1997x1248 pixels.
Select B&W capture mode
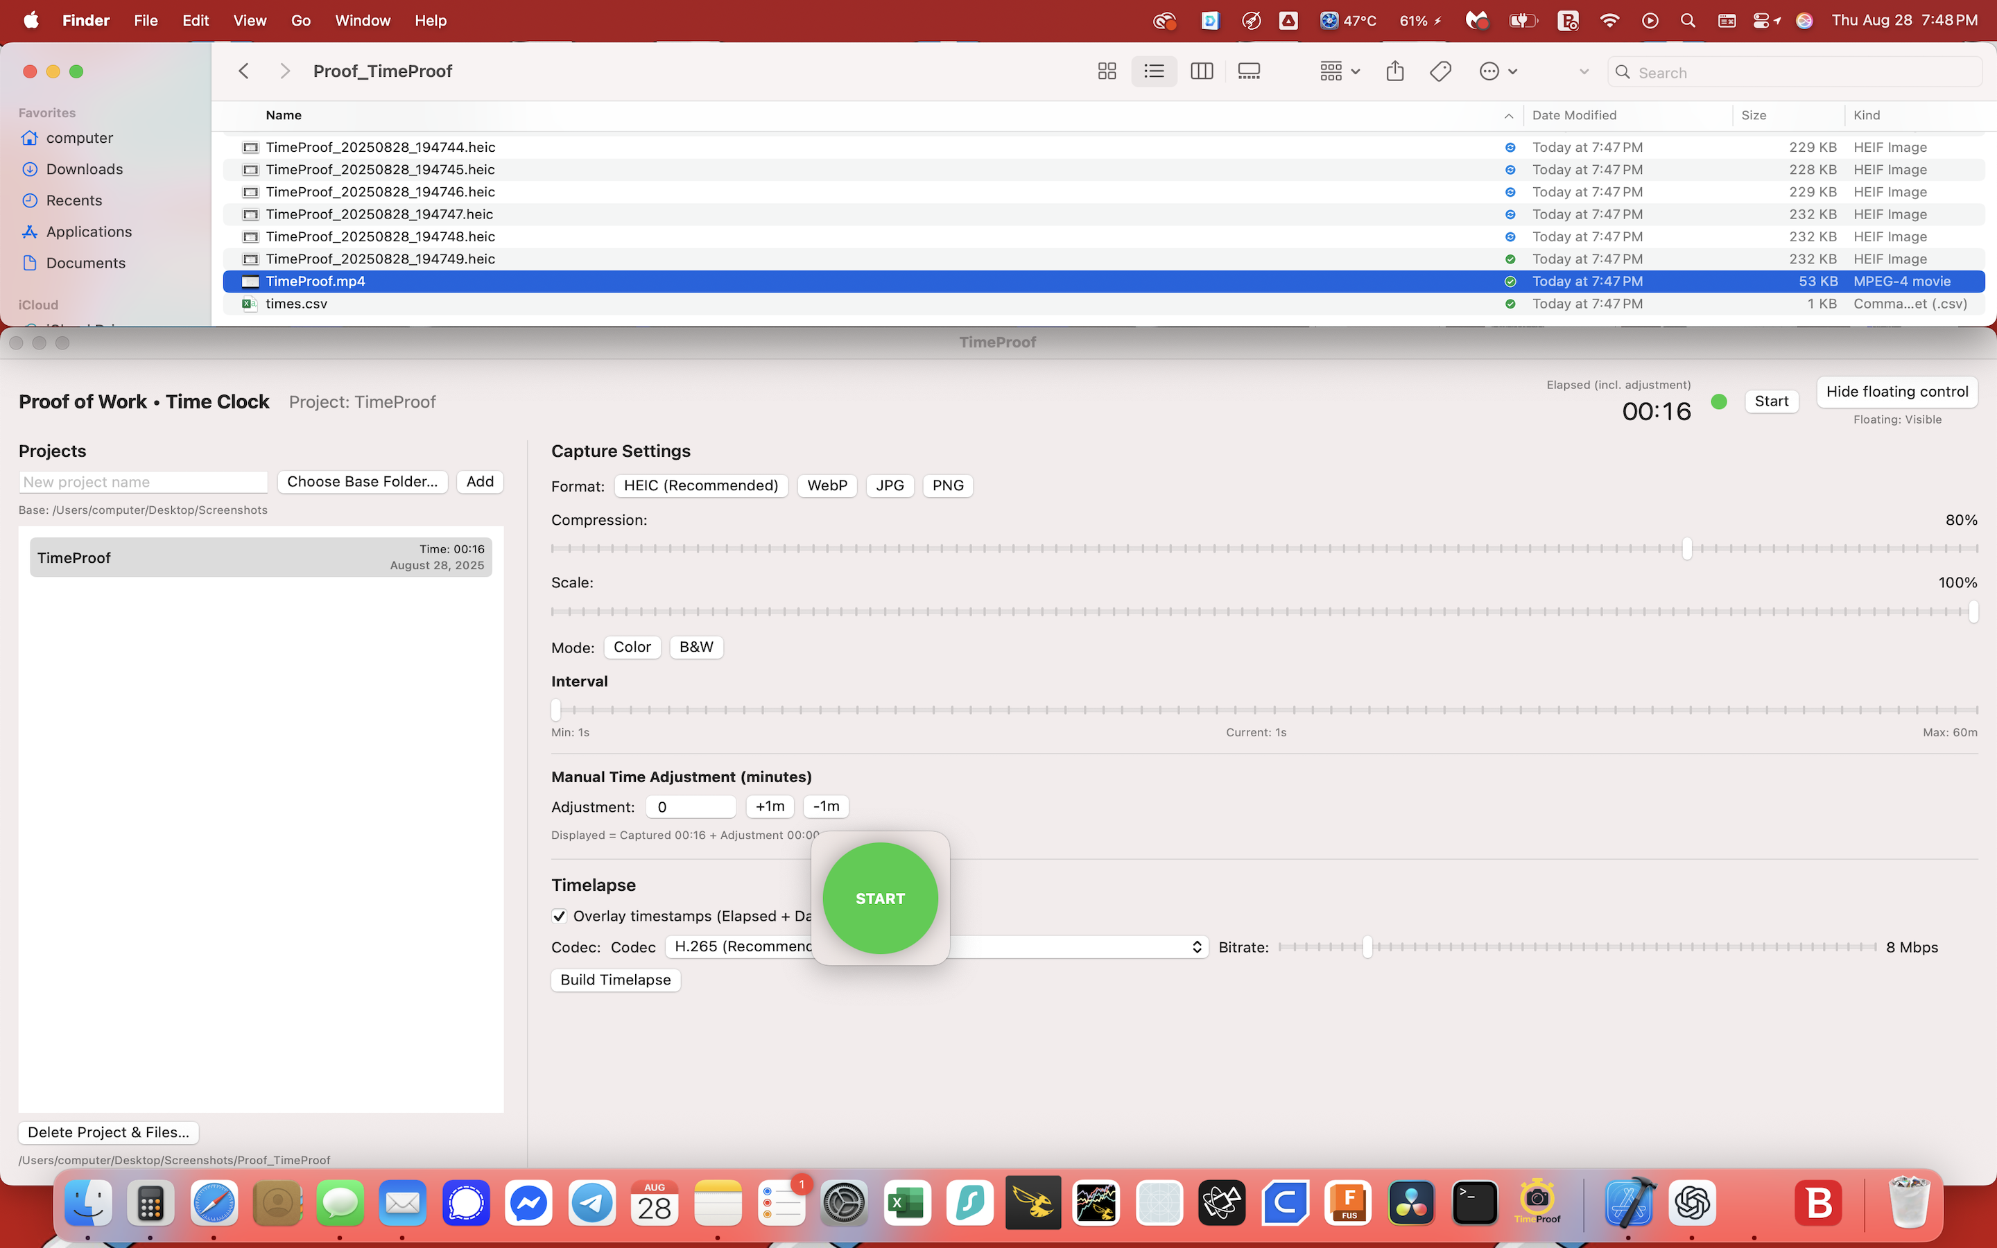tap(695, 647)
